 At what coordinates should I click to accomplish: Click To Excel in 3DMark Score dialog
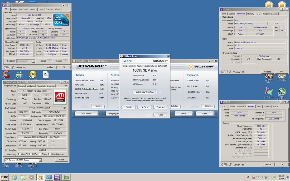[x=145, y=107]
